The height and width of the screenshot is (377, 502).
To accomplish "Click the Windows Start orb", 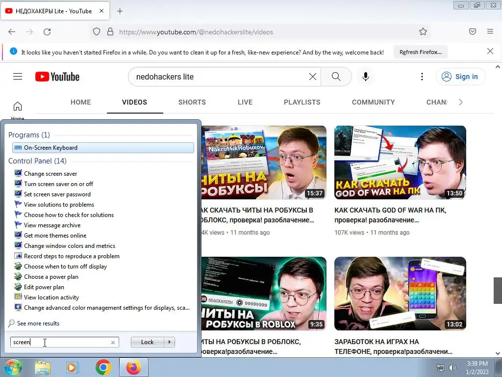I will [x=12, y=367].
